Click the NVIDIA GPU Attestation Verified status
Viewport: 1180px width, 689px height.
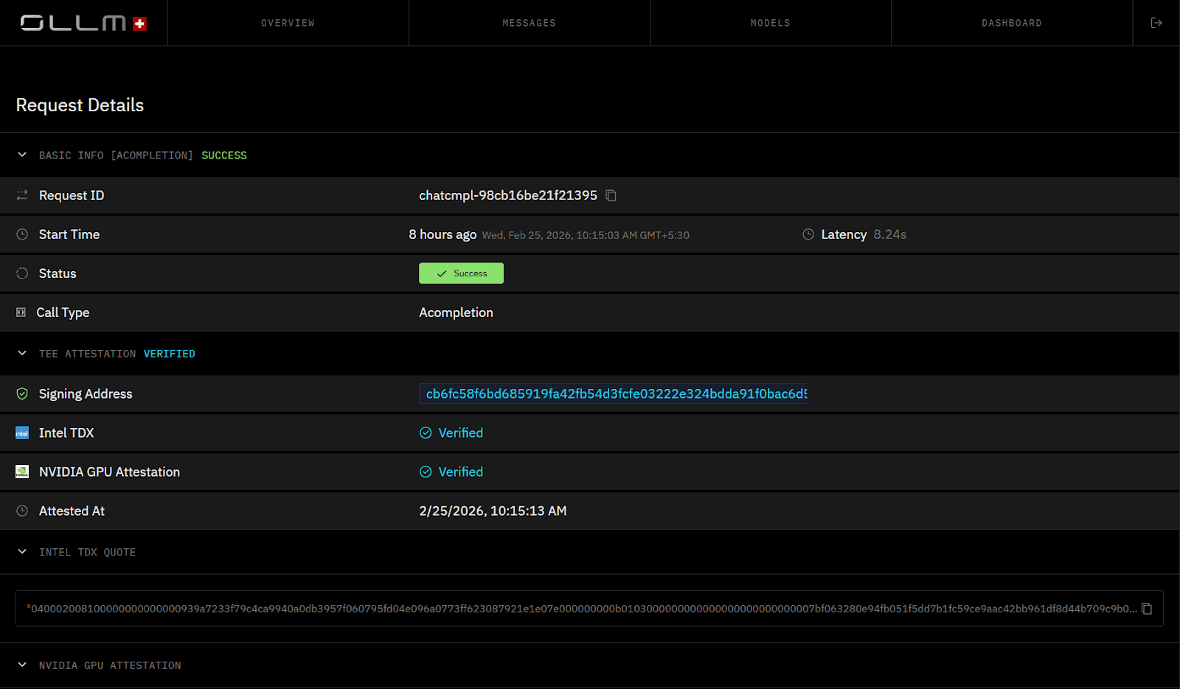tap(451, 472)
